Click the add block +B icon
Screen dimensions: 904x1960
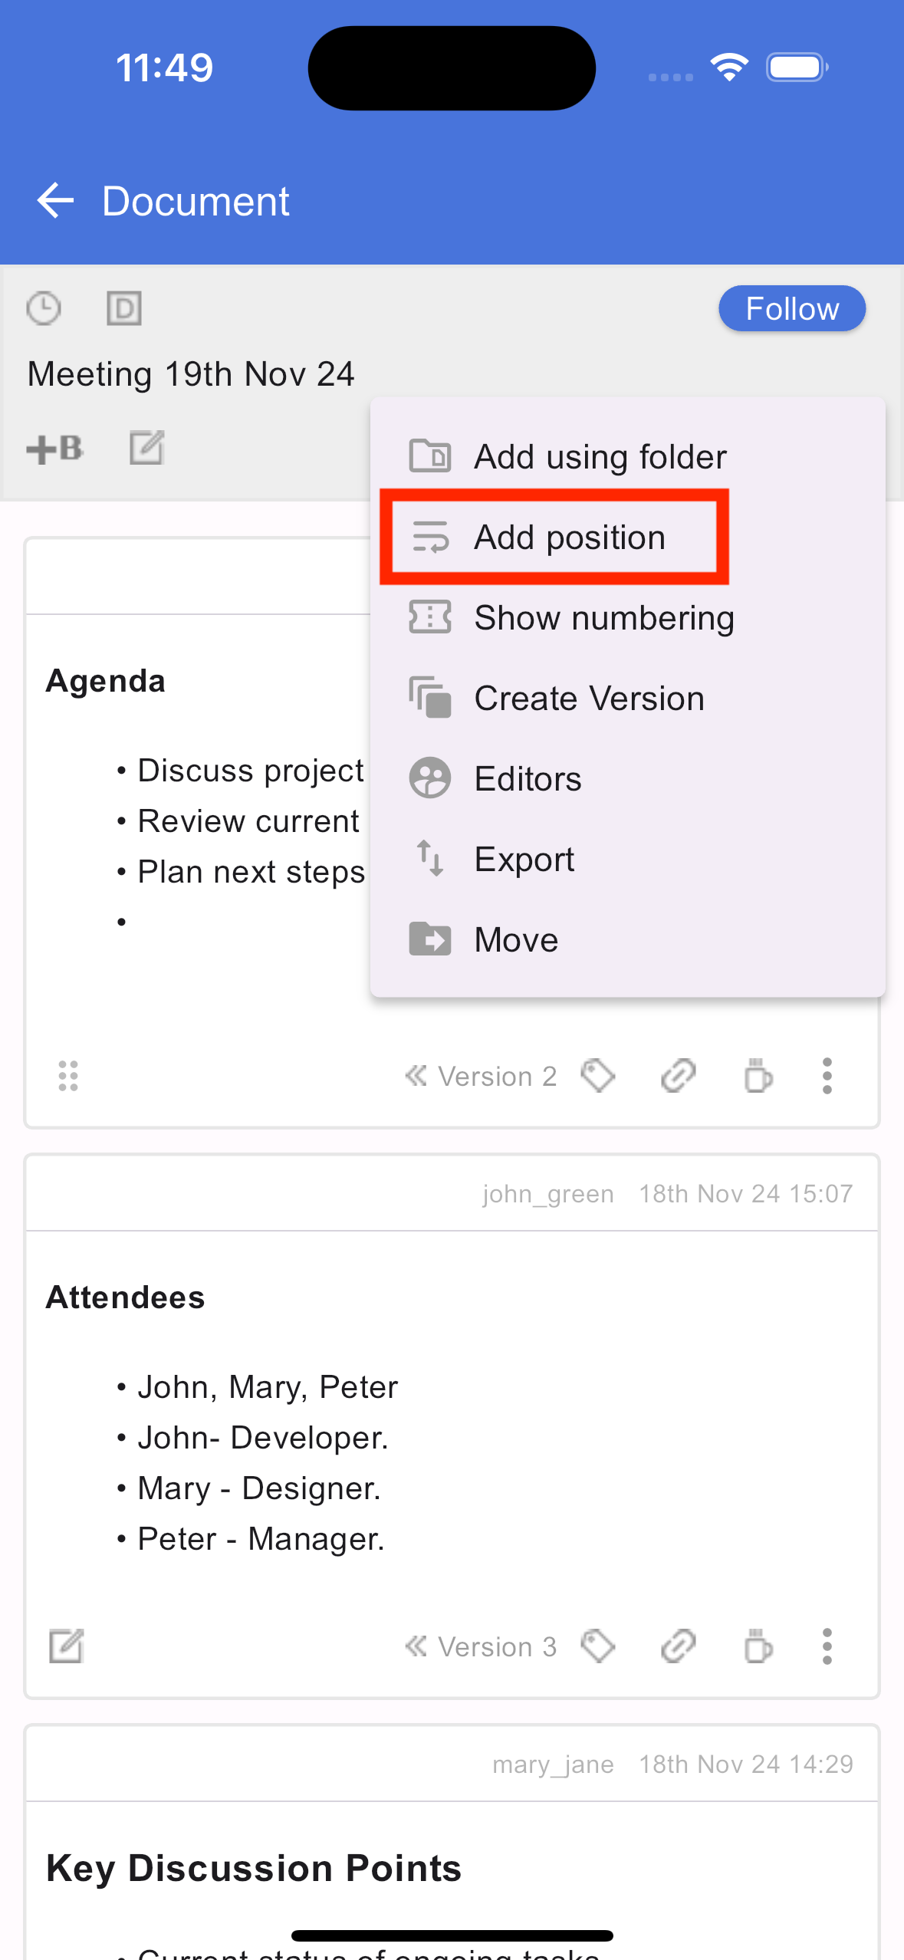pyautogui.click(x=54, y=449)
